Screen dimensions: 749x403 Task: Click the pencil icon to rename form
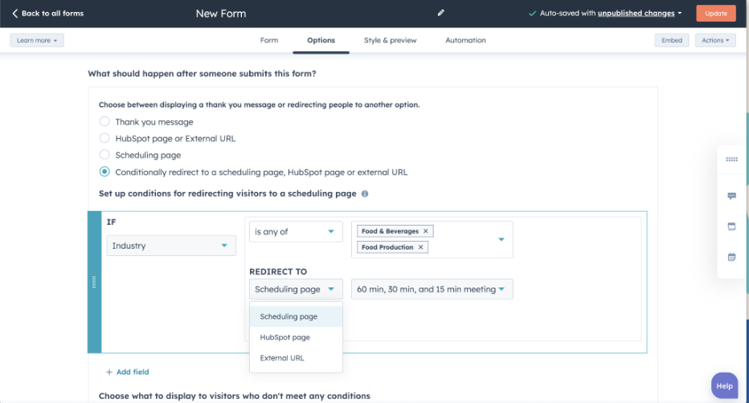(x=440, y=13)
